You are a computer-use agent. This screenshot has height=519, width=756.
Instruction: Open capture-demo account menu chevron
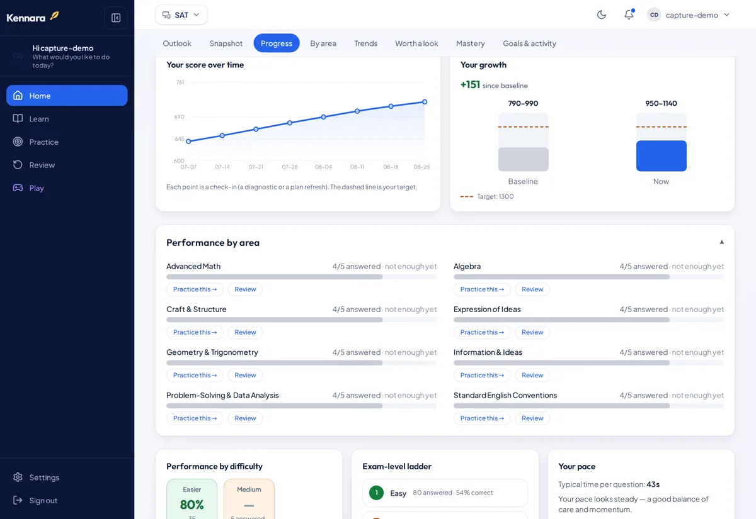click(726, 14)
